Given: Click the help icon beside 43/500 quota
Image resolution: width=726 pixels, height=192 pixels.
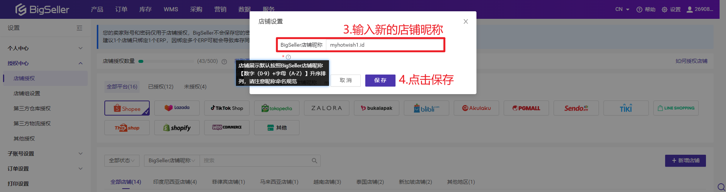Looking at the screenshot, I should pyautogui.click(x=224, y=61).
